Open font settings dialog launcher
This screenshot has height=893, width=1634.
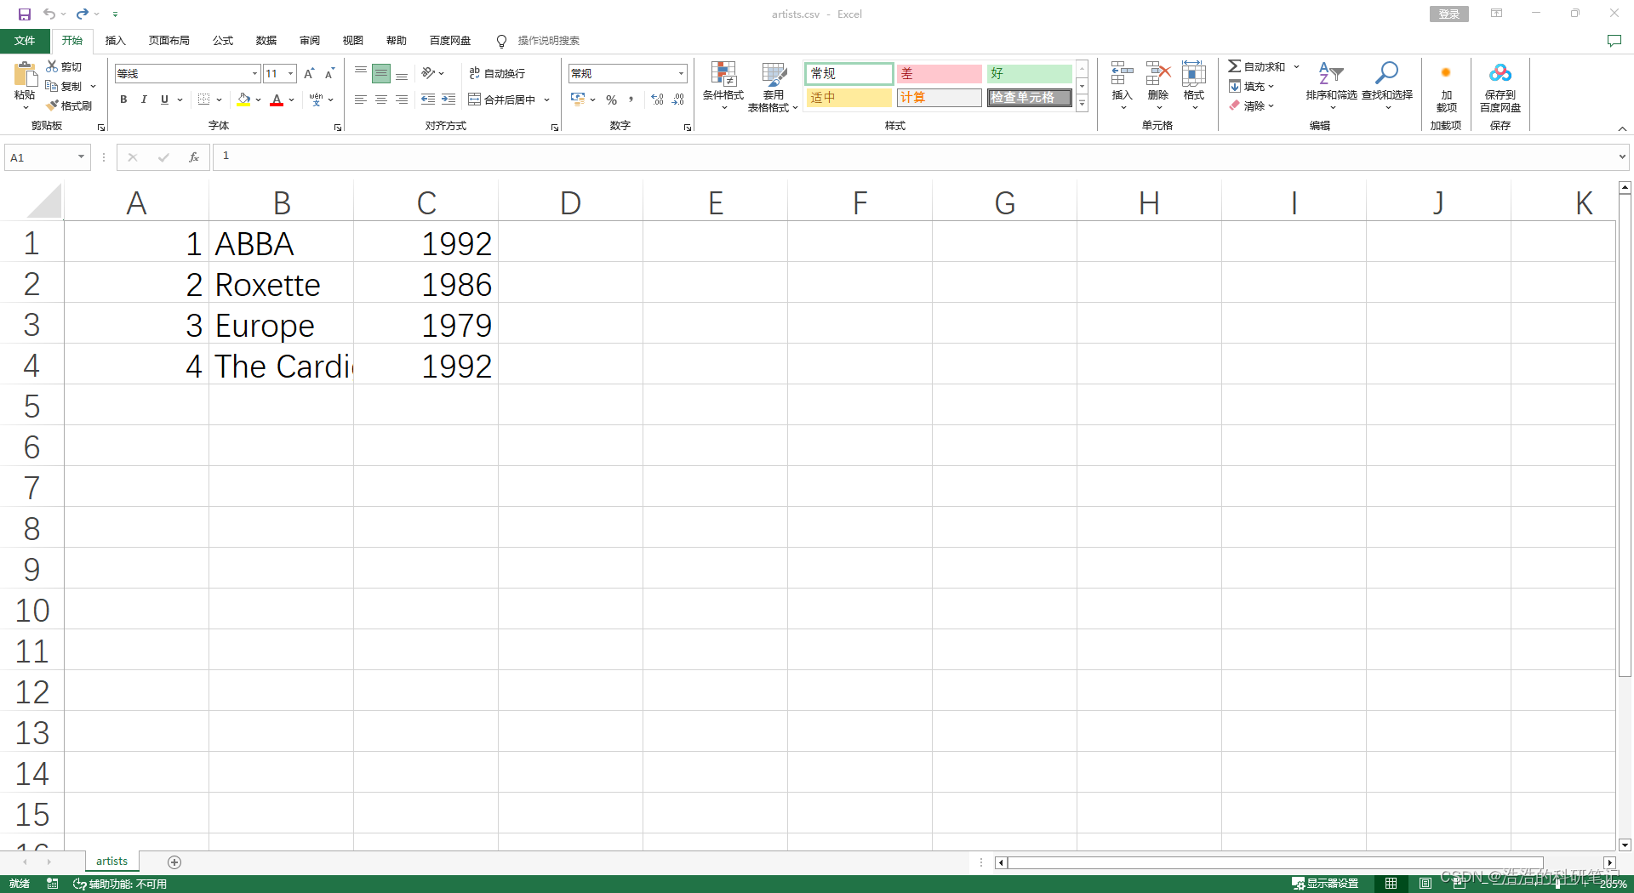[338, 128]
